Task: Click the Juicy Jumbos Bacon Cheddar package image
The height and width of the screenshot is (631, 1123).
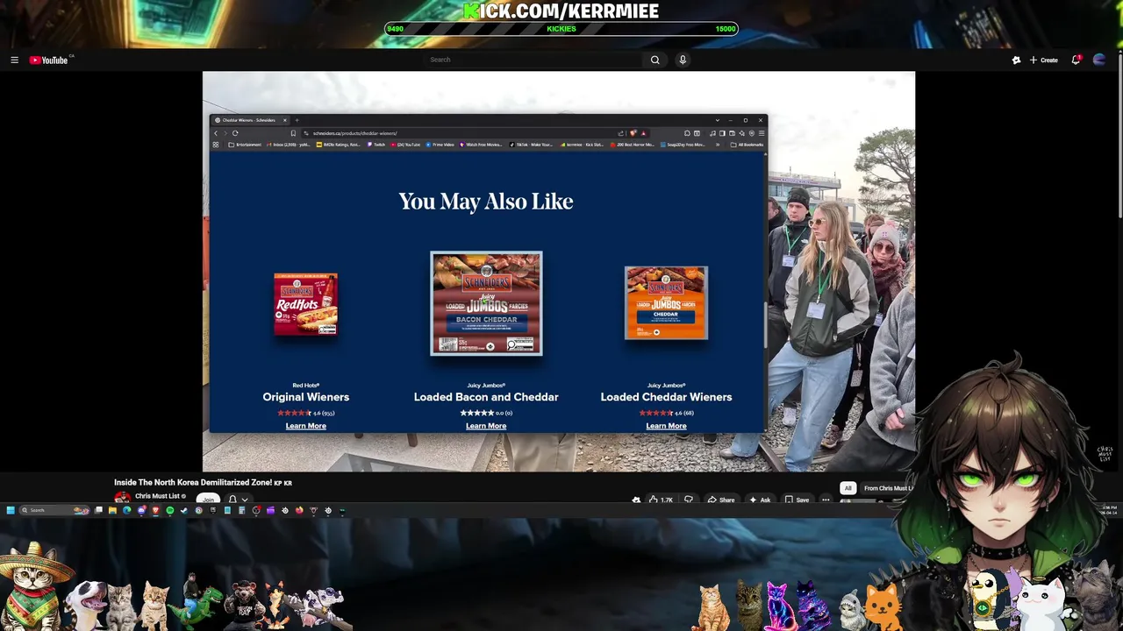Action: 486,303
